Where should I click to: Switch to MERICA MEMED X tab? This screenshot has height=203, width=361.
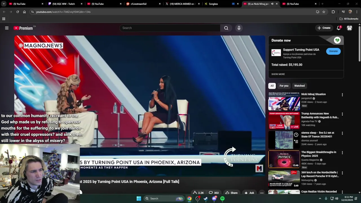click(x=182, y=4)
